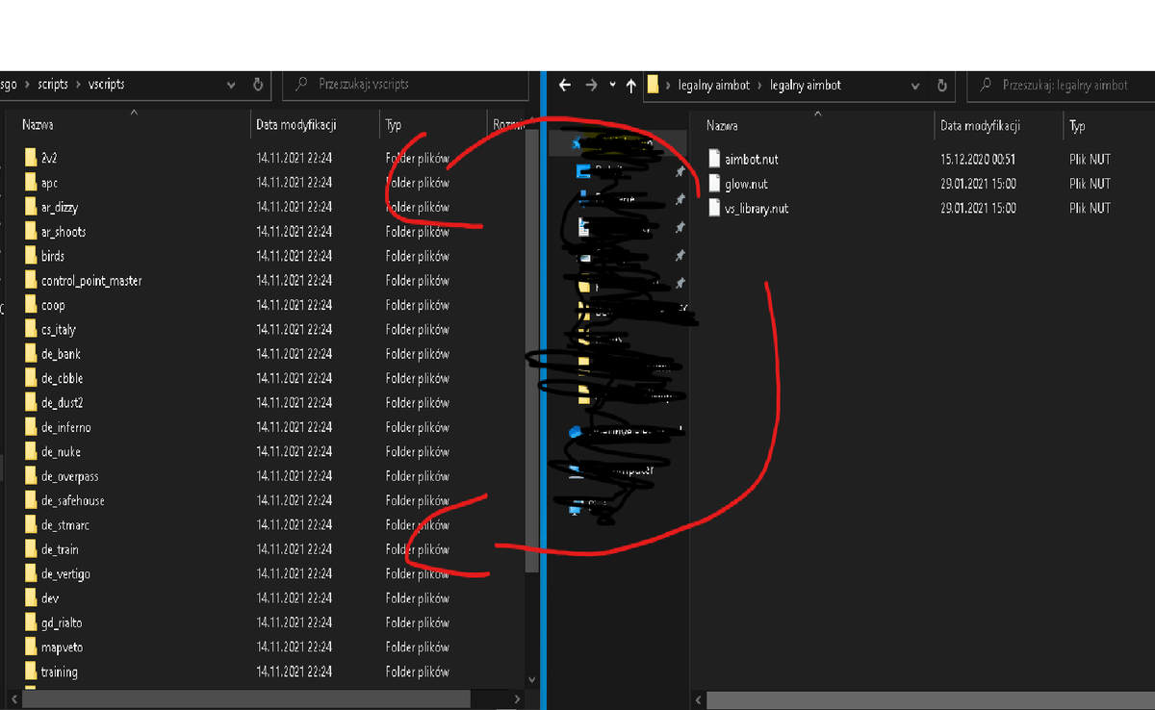
Task: Sort by Data modyfikacji column in left pane
Action: pos(295,125)
